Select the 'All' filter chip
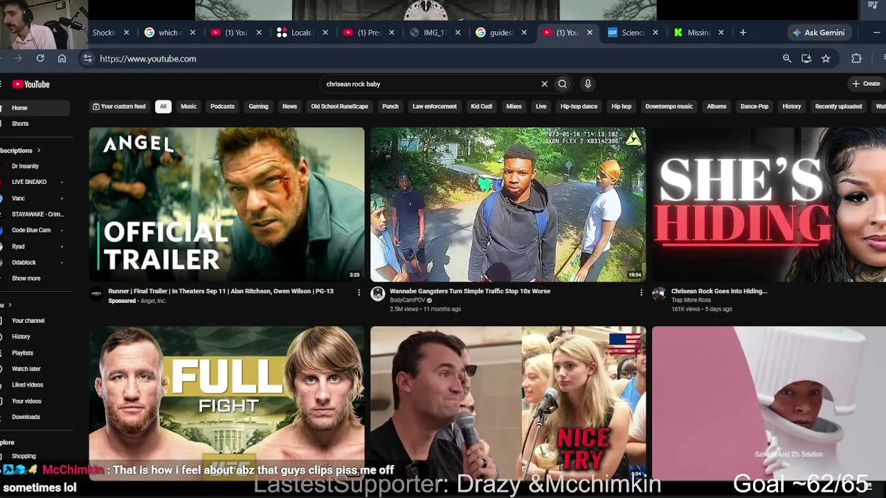 [163, 107]
